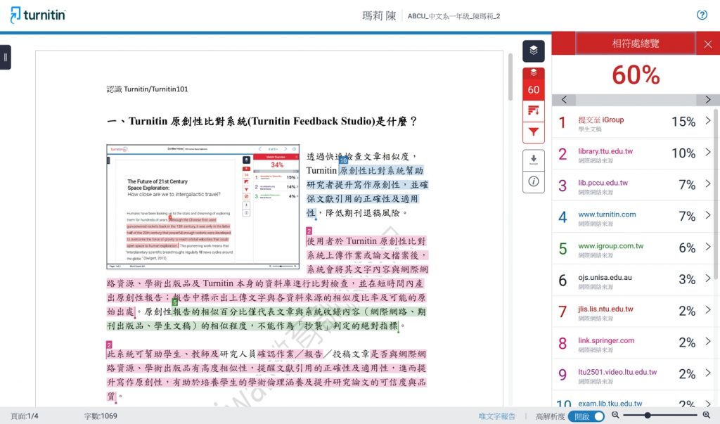
Task: Click the 60% overall similarity score
Action: pyautogui.click(x=636, y=75)
